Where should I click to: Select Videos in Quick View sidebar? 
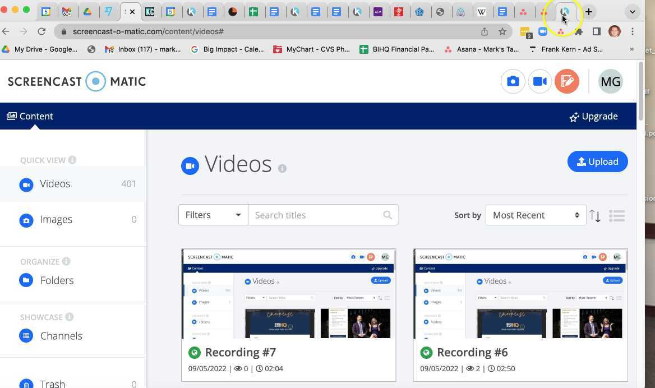(x=55, y=184)
